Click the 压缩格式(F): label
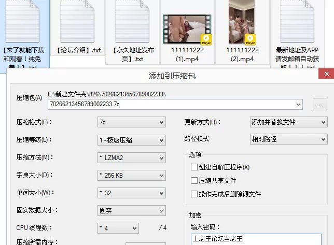 (x=34, y=122)
